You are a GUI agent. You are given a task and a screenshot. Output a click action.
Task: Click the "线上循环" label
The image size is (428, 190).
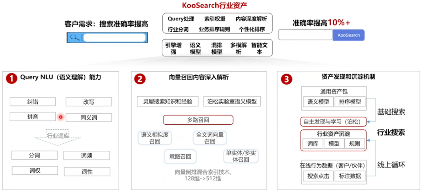(x=391, y=165)
